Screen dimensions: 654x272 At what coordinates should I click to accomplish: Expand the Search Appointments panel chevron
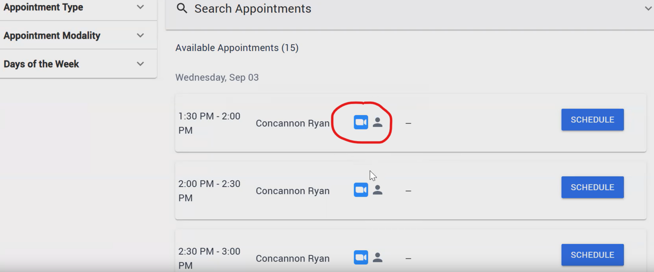[648, 9]
